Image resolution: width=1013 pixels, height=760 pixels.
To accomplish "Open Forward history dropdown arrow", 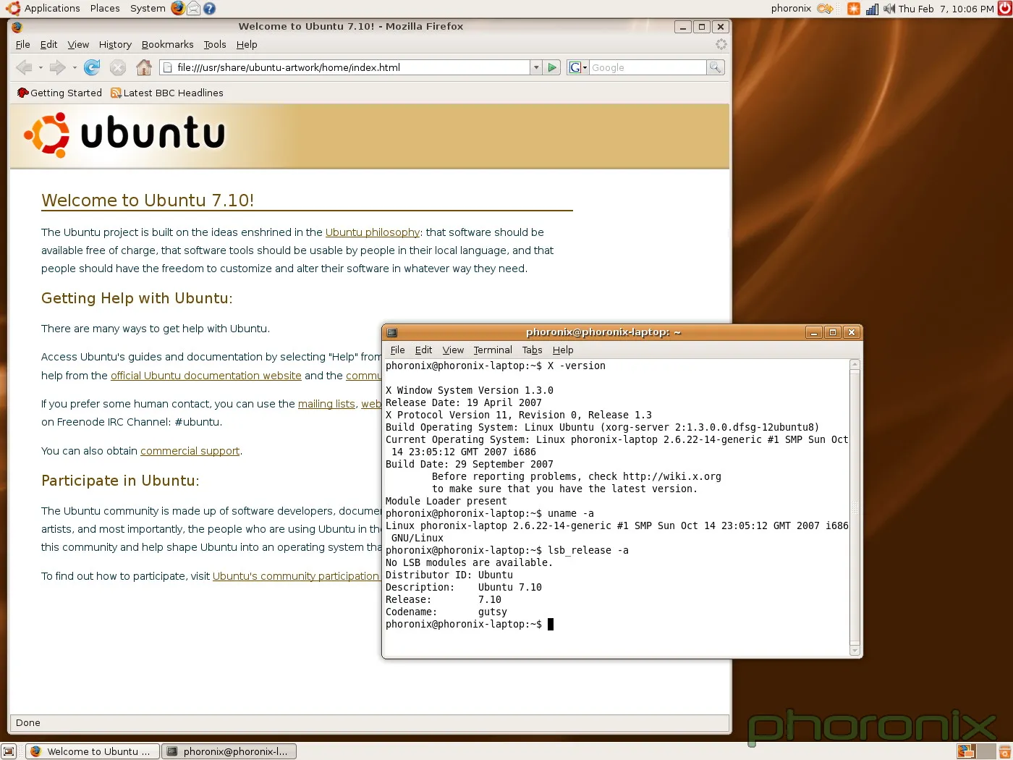I will pyautogui.click(x=75, y=67).
